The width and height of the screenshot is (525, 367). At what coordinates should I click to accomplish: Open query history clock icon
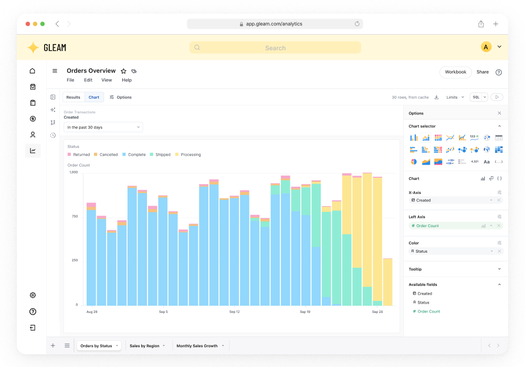pos(53,135)
